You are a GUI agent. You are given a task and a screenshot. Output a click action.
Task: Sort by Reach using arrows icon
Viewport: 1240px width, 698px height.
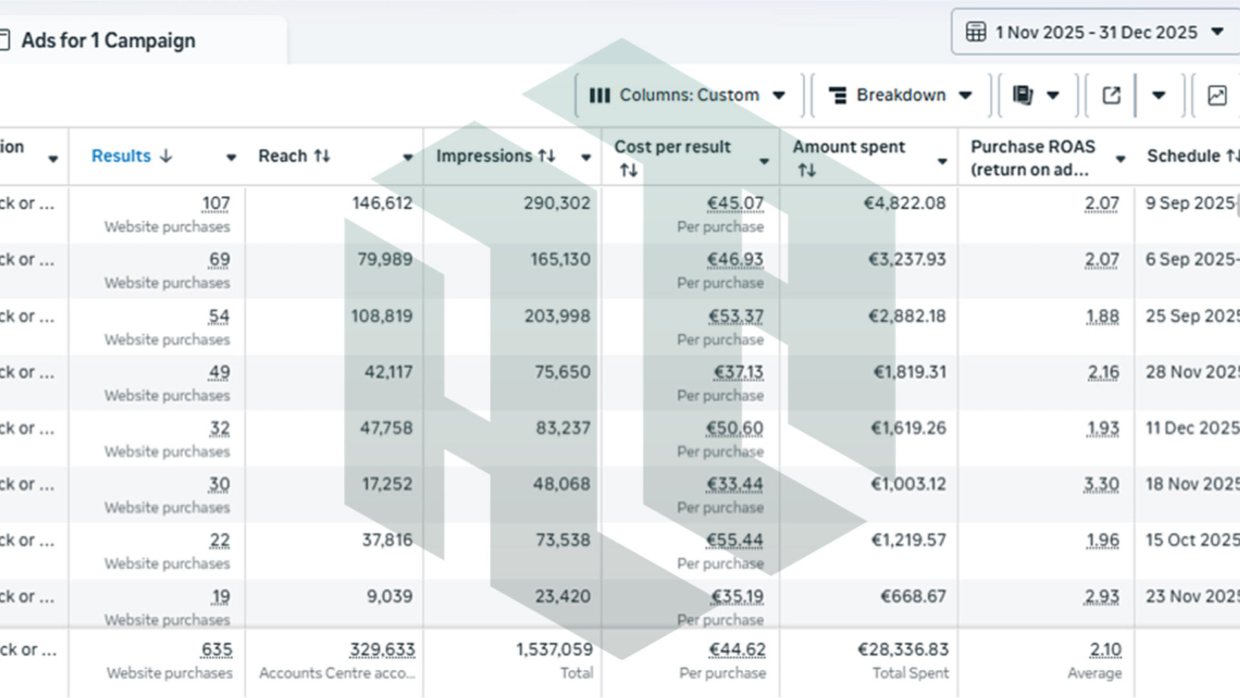(x=322, y=156)
